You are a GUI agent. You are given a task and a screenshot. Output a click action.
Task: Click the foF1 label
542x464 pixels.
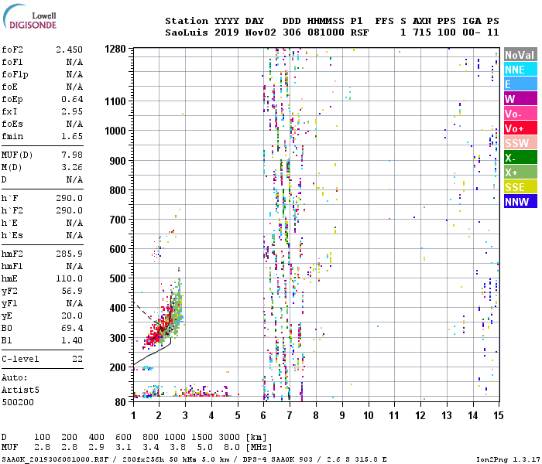[x=12, y=62]
